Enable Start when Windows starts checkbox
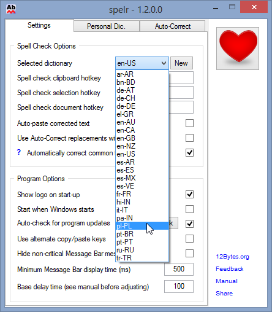Image resolution: width=272 pixels, height=312 pixels. coord(189,209)
